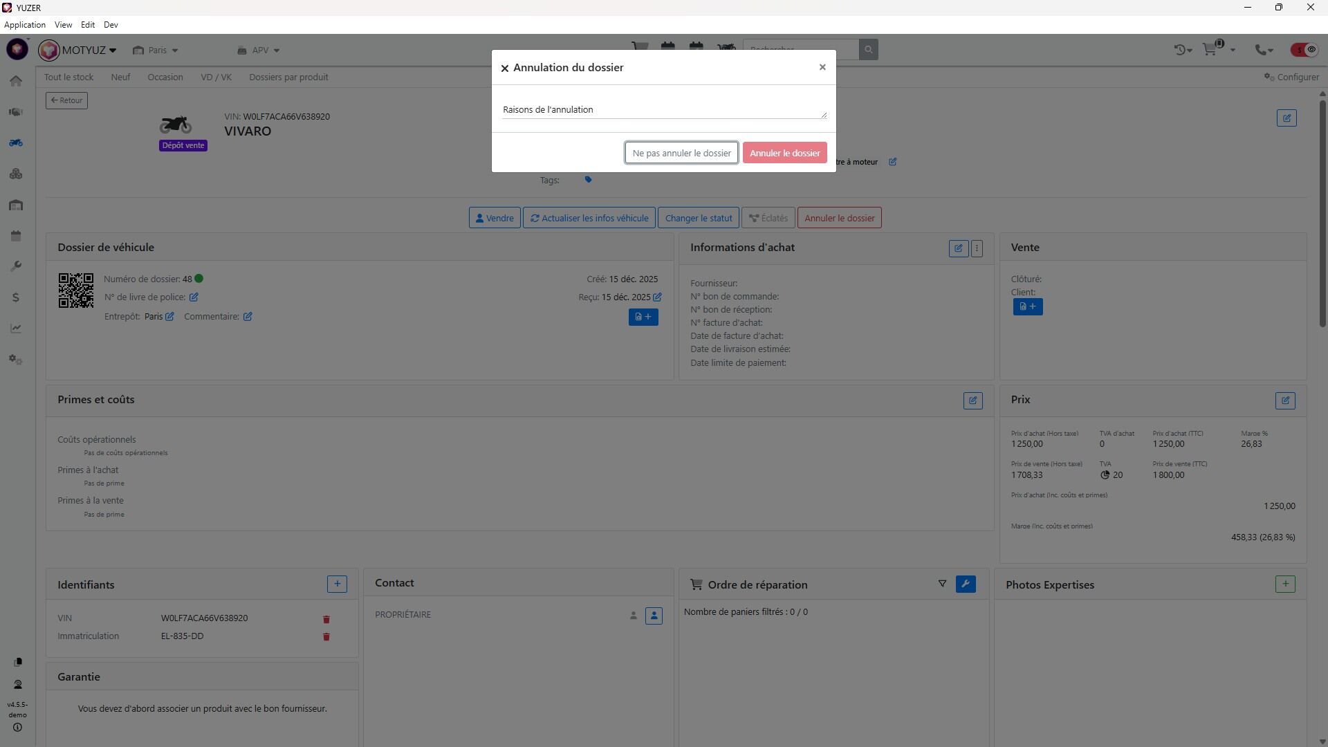Toggle the red eye switch at top right
Viewport: 1328px width, 747px height.
(x=1304, y=50)
